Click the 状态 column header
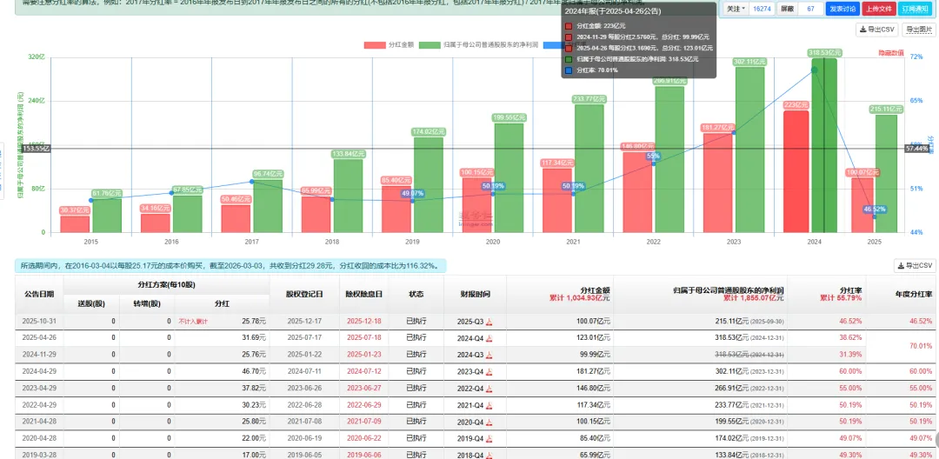Image resolution: width=939 pixels, height=459 pixels. pos(416,294)
